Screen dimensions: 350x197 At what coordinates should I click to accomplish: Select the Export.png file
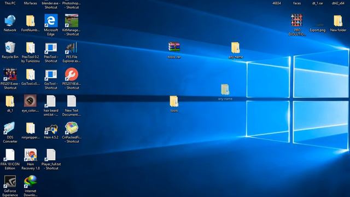tap(318, 30)
